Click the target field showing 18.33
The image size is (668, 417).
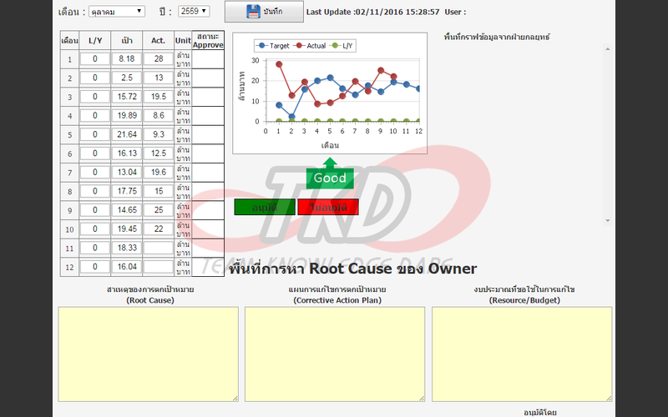coord(127,248)
